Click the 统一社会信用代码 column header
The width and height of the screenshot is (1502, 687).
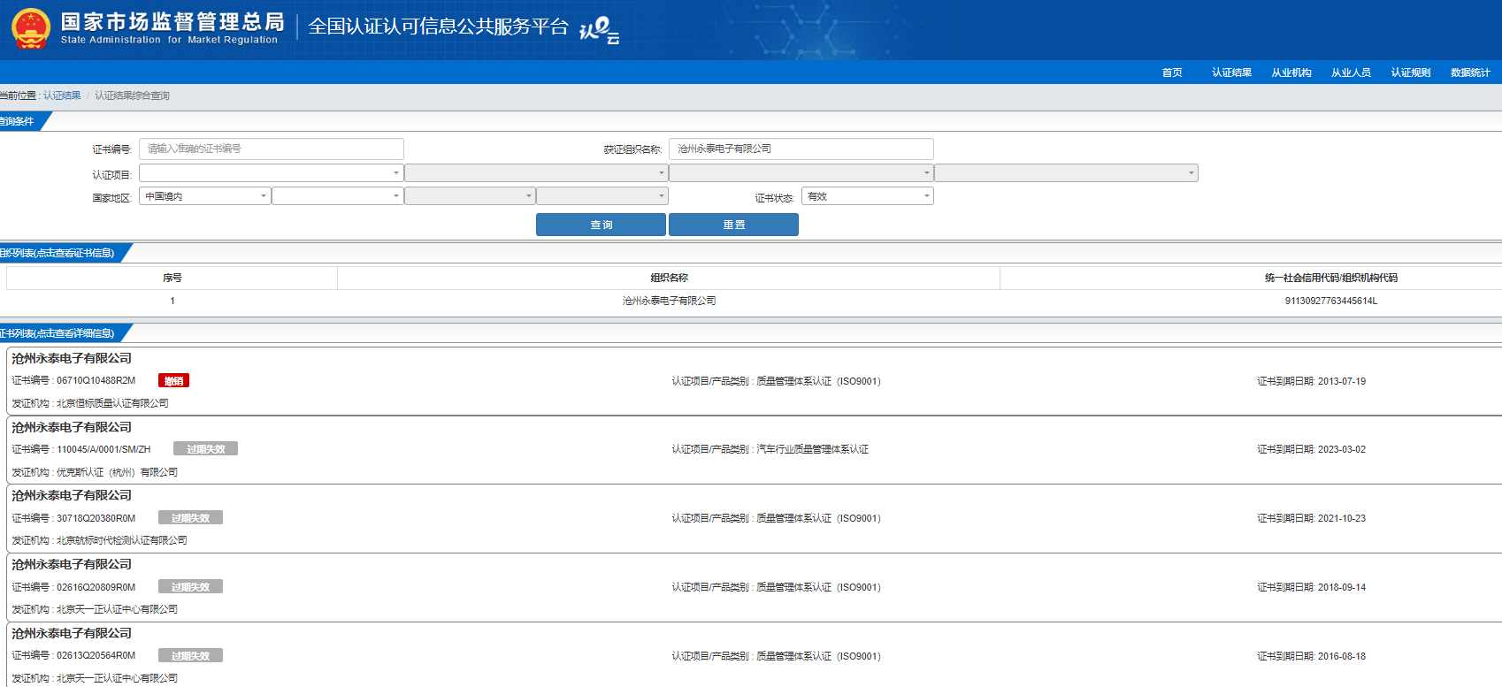pyautogui.click(x=1331, y=278)
